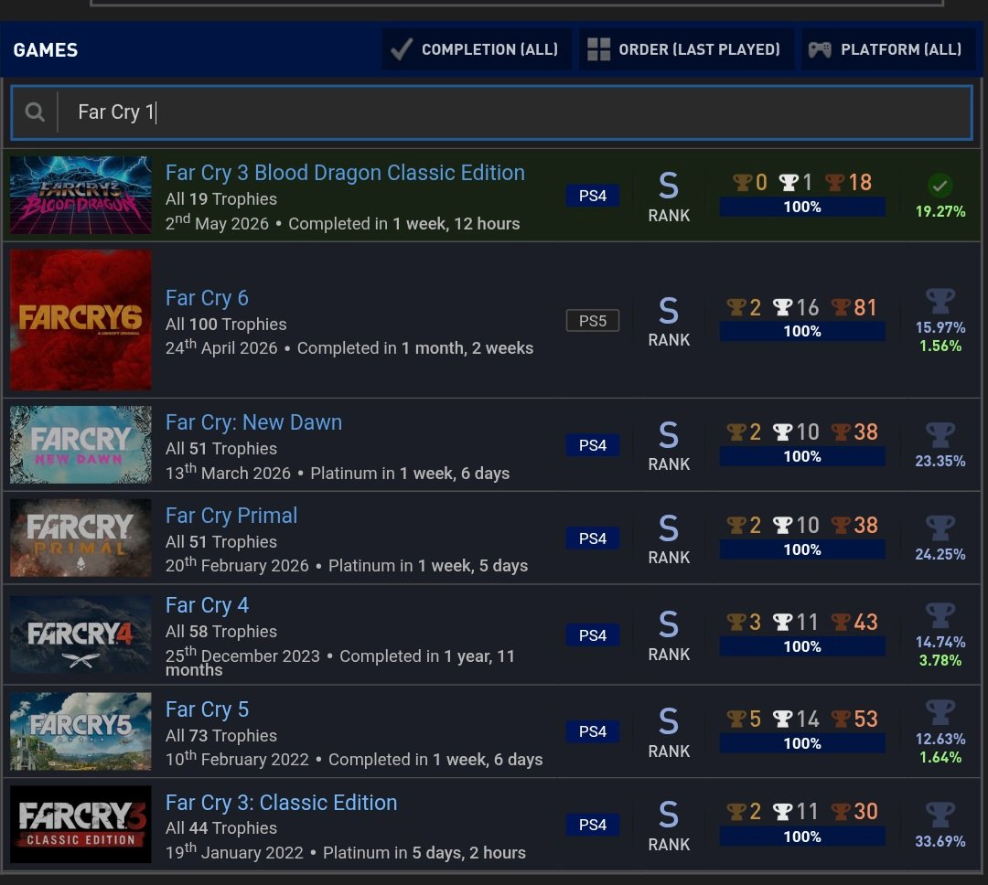Click the Far Cry New Dawn cover thumbnail
Image resolution: width=988 pixels, height=885 pixels.
click(81, 444)
